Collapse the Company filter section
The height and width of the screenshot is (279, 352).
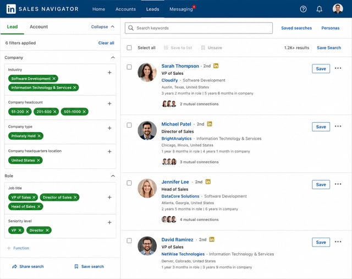(x=113, y=58)
